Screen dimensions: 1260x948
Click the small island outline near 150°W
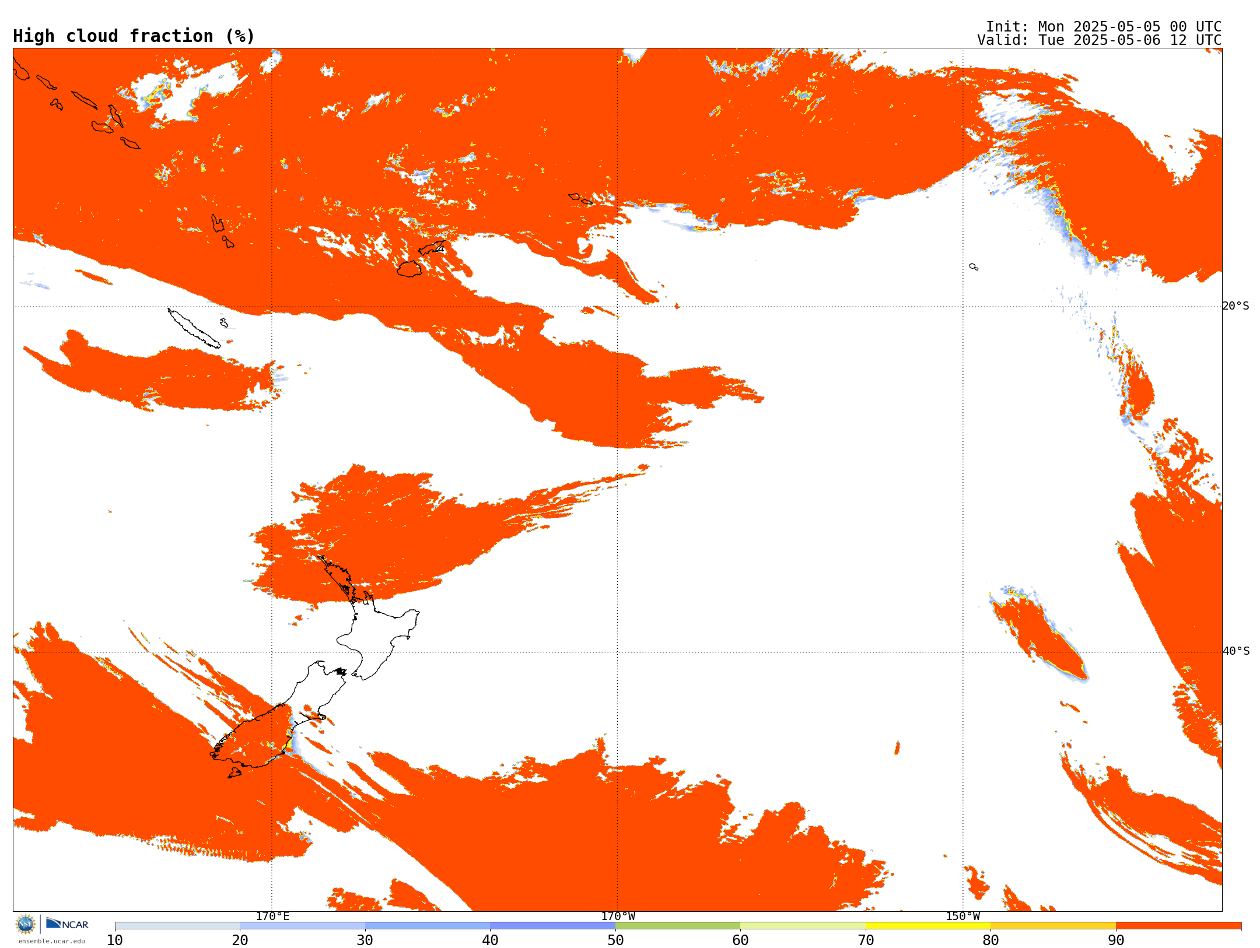click(x=974, y=266)
